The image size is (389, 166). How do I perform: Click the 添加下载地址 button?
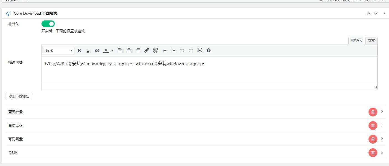point(19,96)
